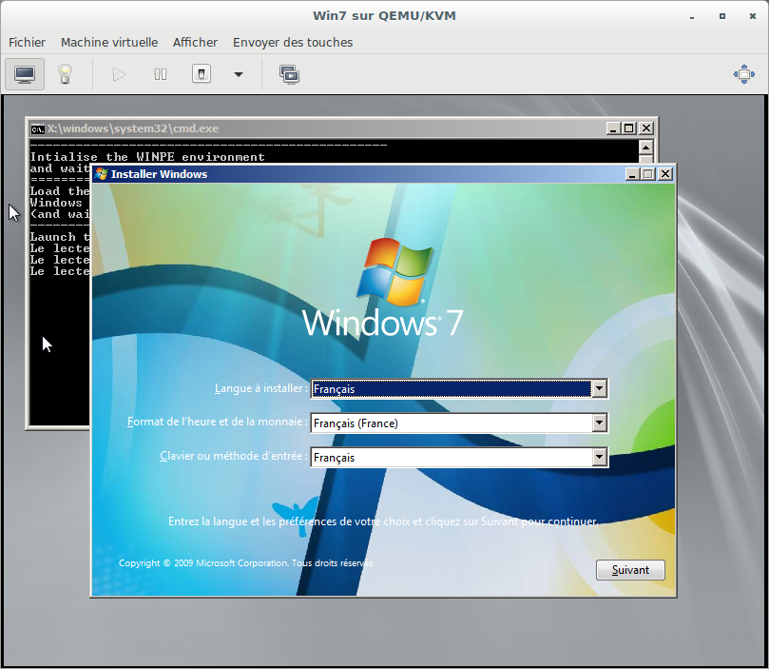769x669 pixels.
Task: Maximize the cmd.exe window
Action: [x=629, y=128]
